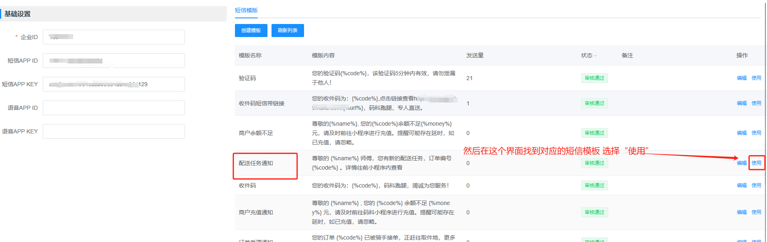The width and height of the screenshot is (767, 242).
Task: Click the 商户余额不足 template name
Action: click(256, 133)
